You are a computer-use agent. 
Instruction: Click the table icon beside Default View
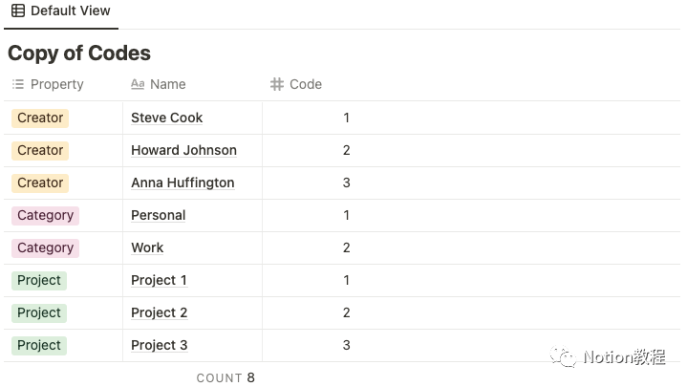tap(18, 11)
